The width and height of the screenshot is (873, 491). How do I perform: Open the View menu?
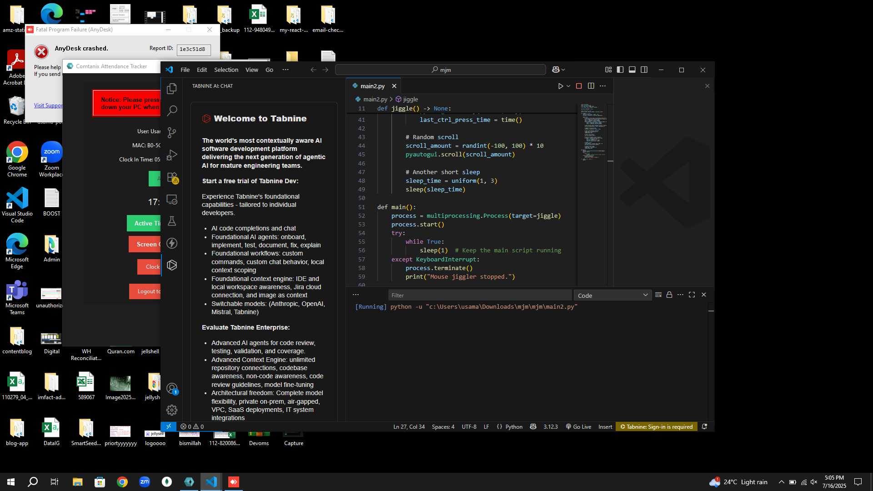[252, 70]
